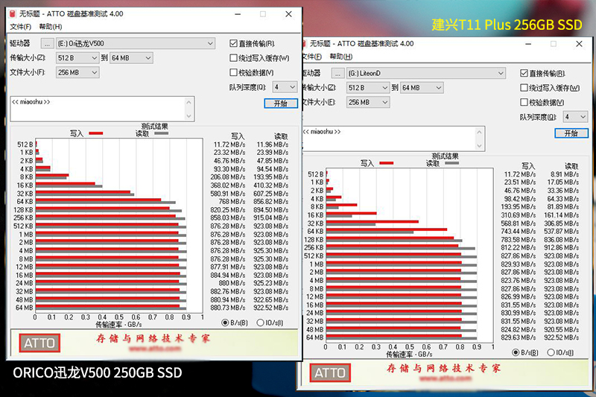Click 11.96 MB/s read value in left window
Viewport: 596px width, 397px height.
pyautogui.click(x=272, y=144)
